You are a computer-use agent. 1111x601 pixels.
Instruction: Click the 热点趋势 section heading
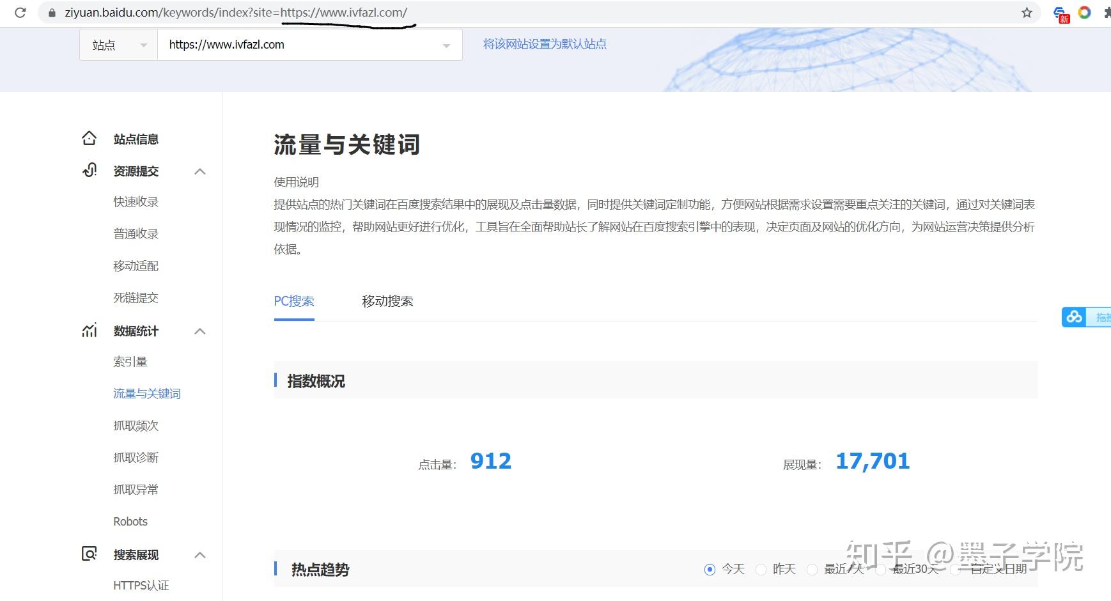point(320,570)
